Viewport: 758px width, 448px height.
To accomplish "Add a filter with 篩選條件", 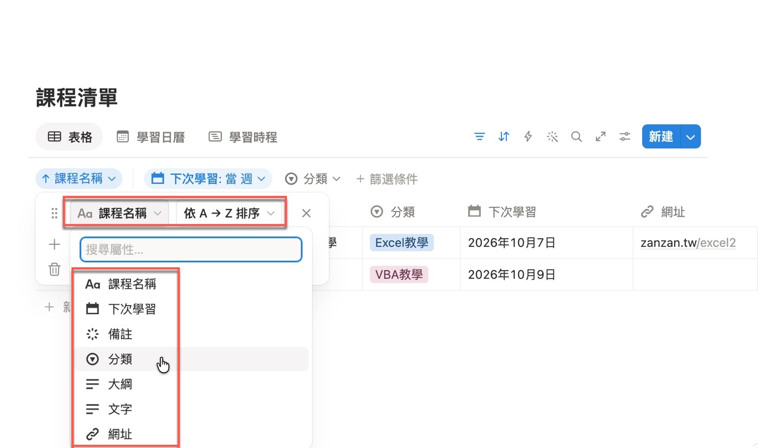I will click(387, 179).
